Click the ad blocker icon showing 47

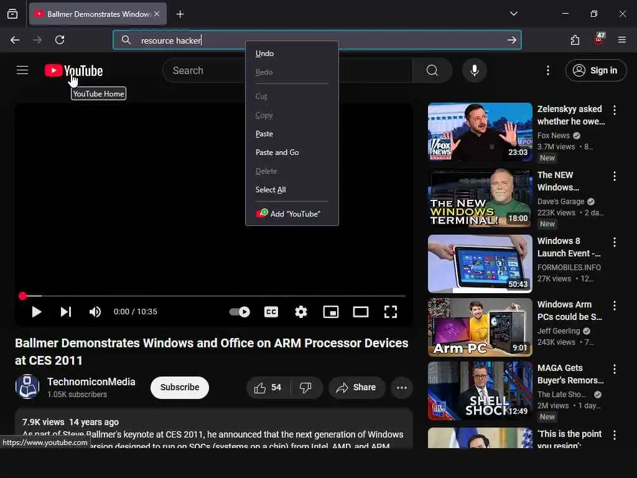click(x=599, y=39)
